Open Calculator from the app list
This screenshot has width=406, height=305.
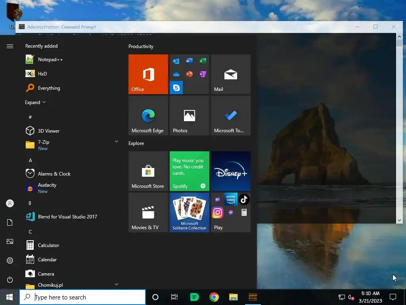[x=72, y=245]
